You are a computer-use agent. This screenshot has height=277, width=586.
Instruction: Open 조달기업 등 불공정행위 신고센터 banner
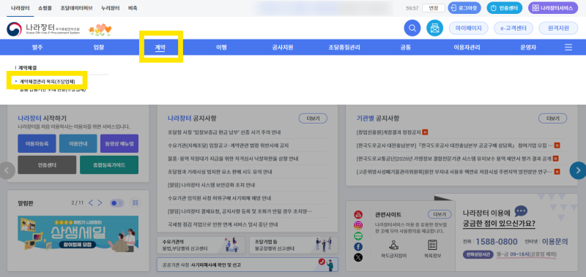(x=294, y=245)
